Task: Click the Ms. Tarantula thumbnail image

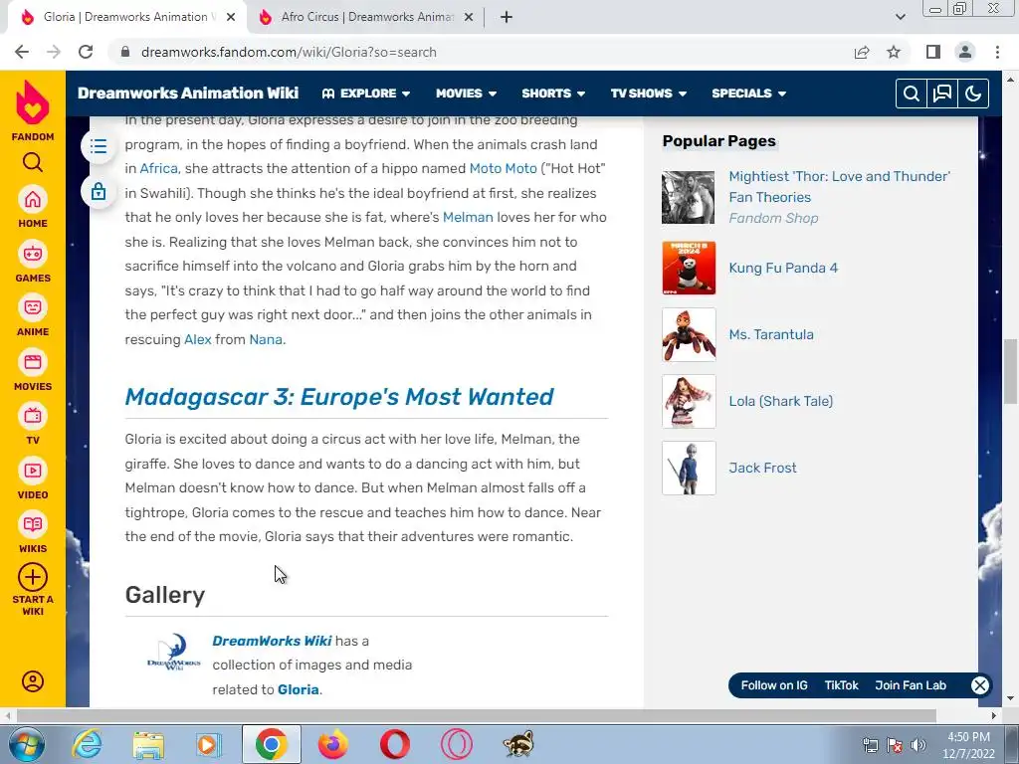Action: 689,334
